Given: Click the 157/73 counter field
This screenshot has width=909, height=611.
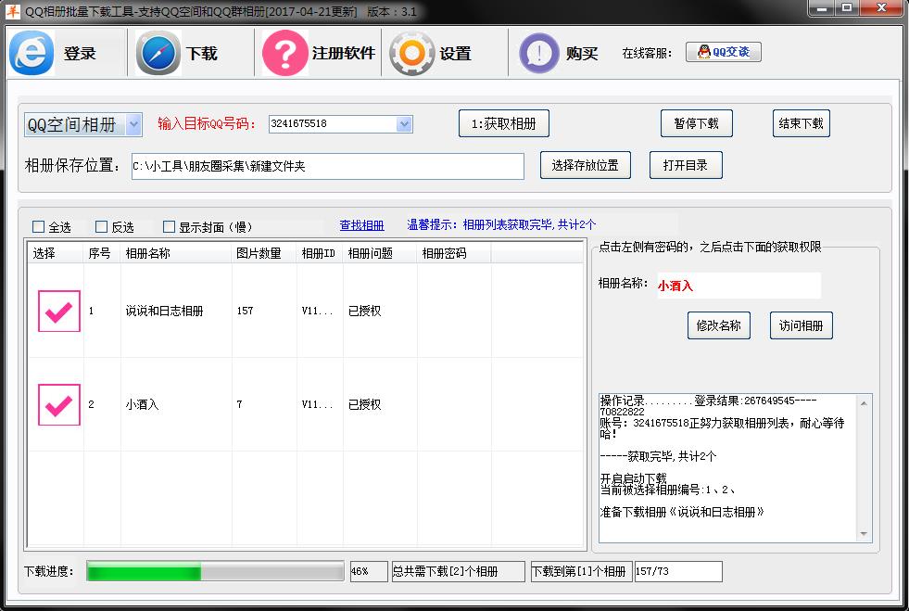Looking at the screenshot, I should click(679, 571).
